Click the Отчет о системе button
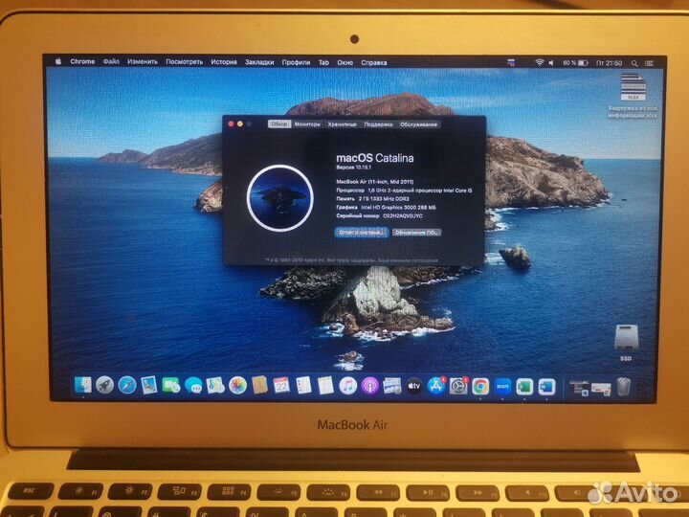689x517 pixels. click(361, 232)
